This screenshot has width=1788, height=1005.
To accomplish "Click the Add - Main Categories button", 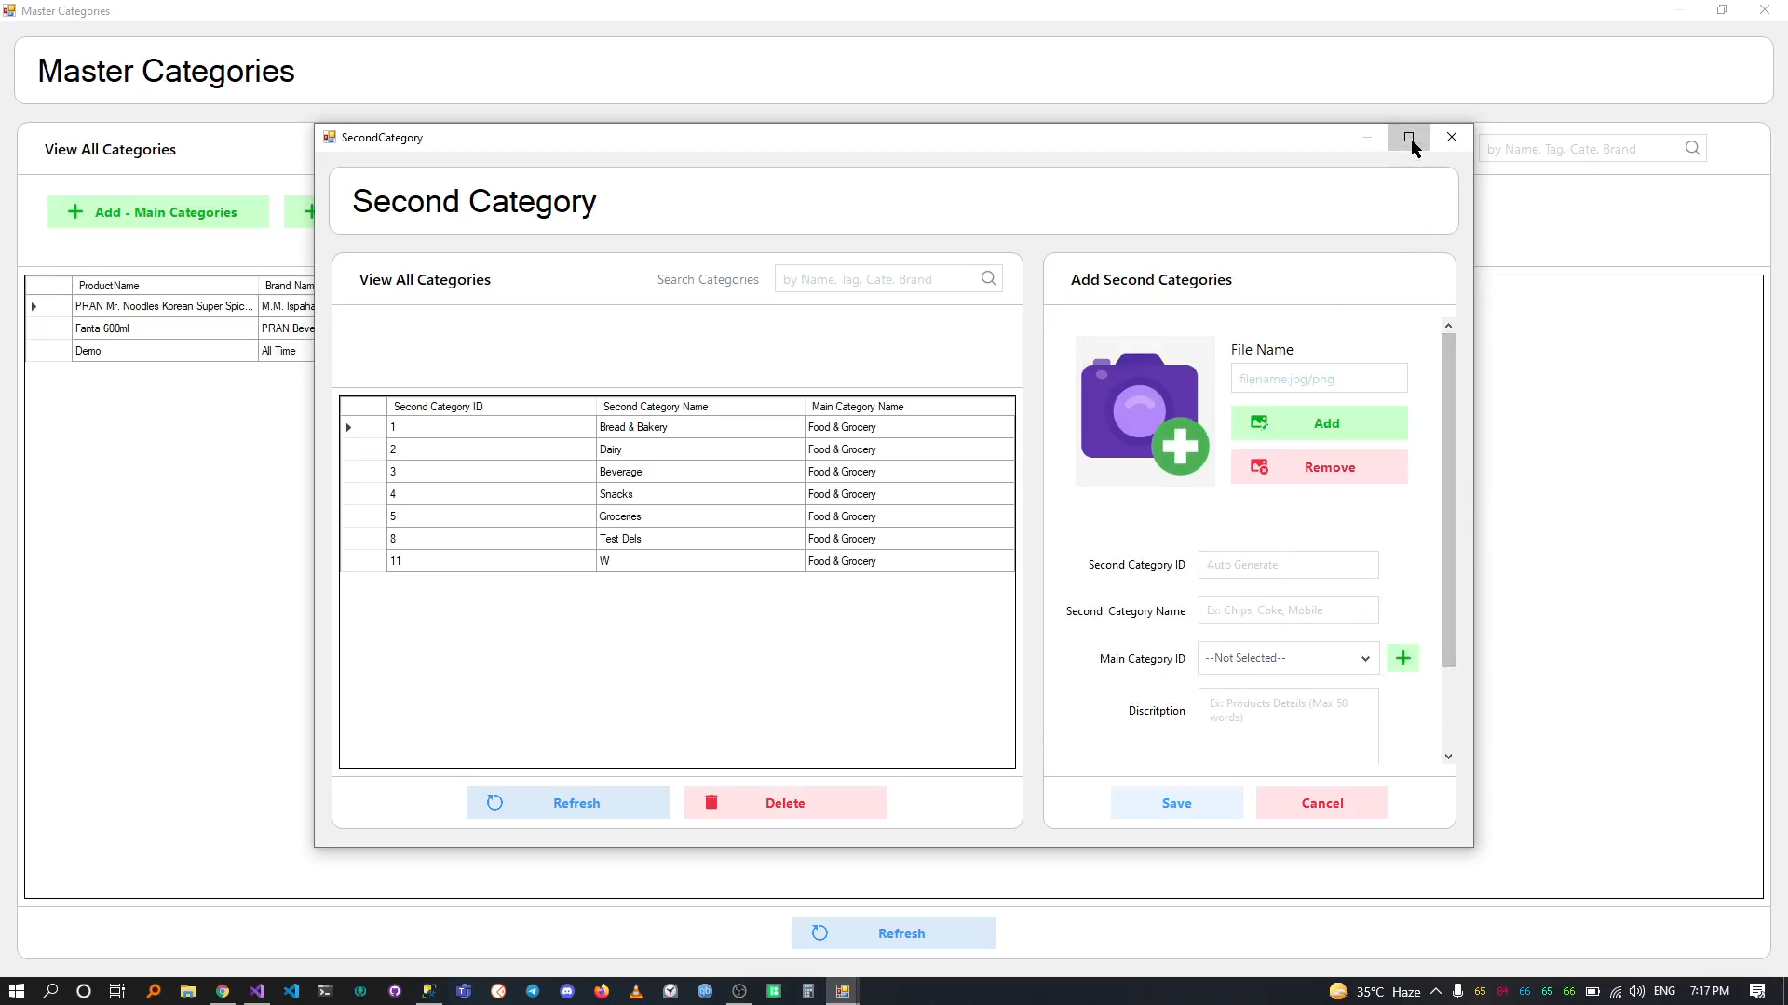I will coord(158,212).
